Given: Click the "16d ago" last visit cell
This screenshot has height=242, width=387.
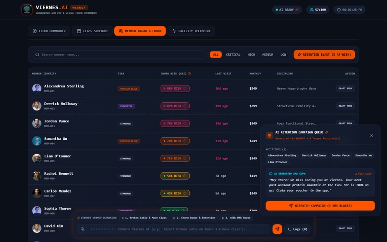Looking at the screenshot, I should tap(221, 88).
